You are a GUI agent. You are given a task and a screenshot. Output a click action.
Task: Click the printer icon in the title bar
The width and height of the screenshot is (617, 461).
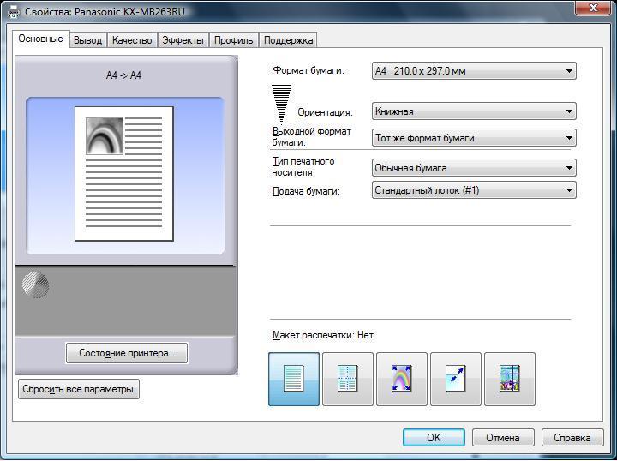click(11, 11)
